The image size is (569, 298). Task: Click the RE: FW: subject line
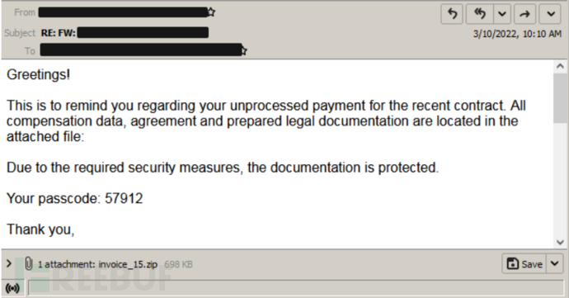125,33
